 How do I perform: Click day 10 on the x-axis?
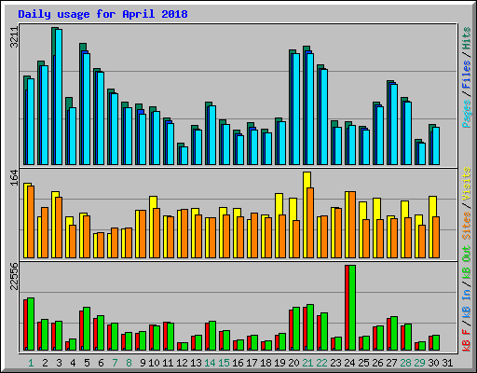point(154,363)
